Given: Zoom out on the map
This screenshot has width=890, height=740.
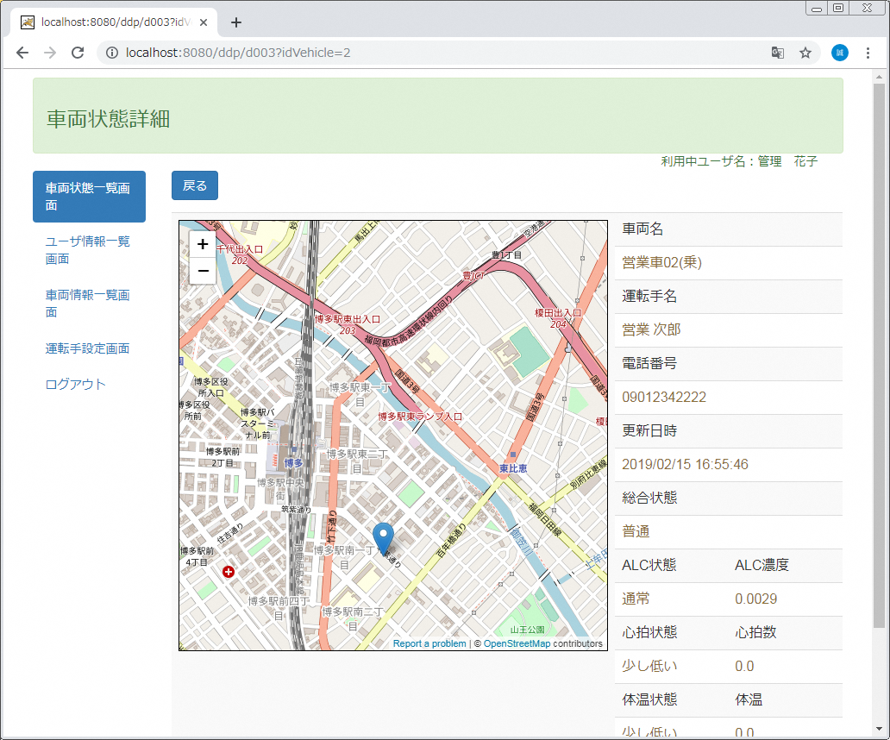Looking at the screenshot, I should [x=203, y=272].
